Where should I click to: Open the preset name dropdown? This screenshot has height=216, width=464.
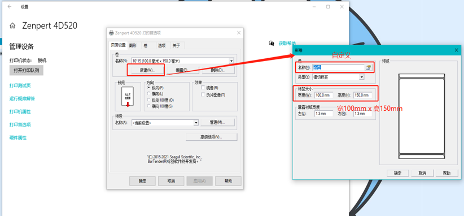coord(196,123)
